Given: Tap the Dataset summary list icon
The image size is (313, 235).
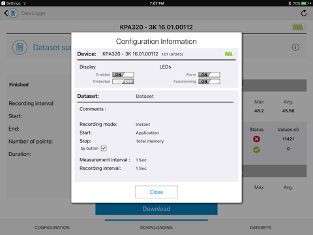Looking at the screenshot, I should click(x=20, y=47).
